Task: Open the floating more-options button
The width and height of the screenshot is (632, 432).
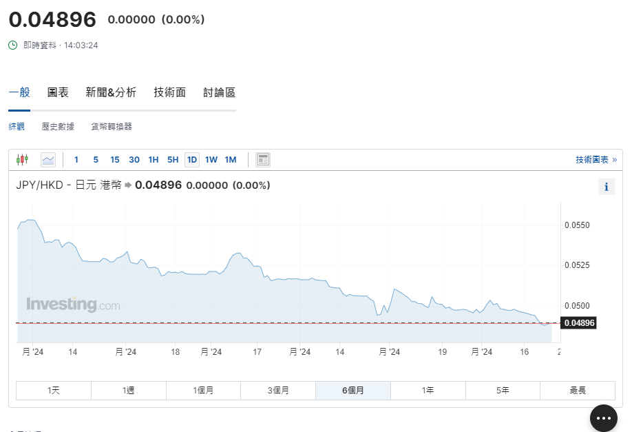Action: click(603, 418)
